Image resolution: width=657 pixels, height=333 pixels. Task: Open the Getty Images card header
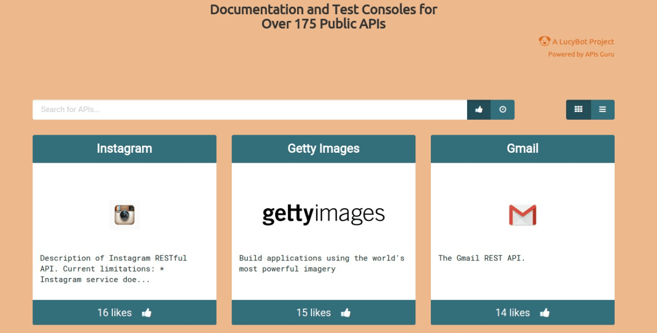click(324, 148)
